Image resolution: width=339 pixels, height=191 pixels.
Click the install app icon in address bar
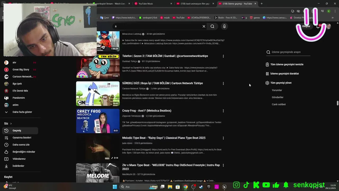tap(293, 11)
